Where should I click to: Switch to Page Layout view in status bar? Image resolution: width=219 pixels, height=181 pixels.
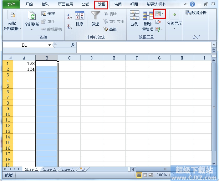pos(145,175)
